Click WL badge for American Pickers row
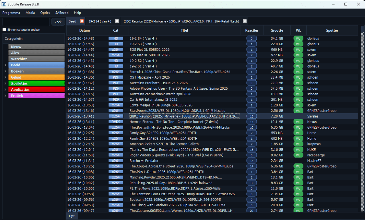The height and width of the screenshot is (220, 365). [298, 144]
